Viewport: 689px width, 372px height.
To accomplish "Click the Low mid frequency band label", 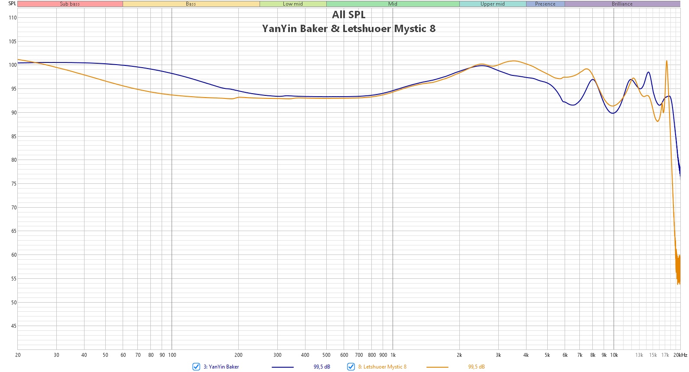I will click(293, 4).
